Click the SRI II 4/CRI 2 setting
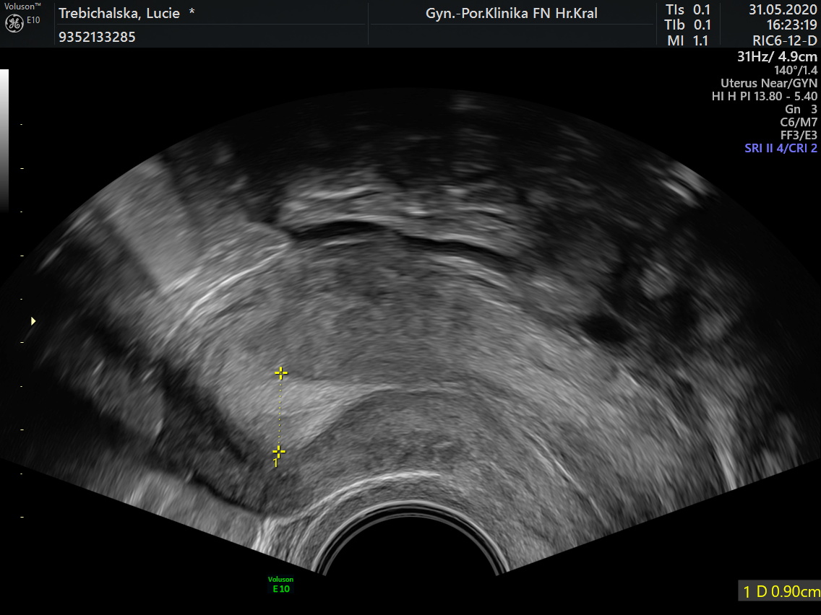Viewport: 821px width, 615px height. tap(781, 148)
